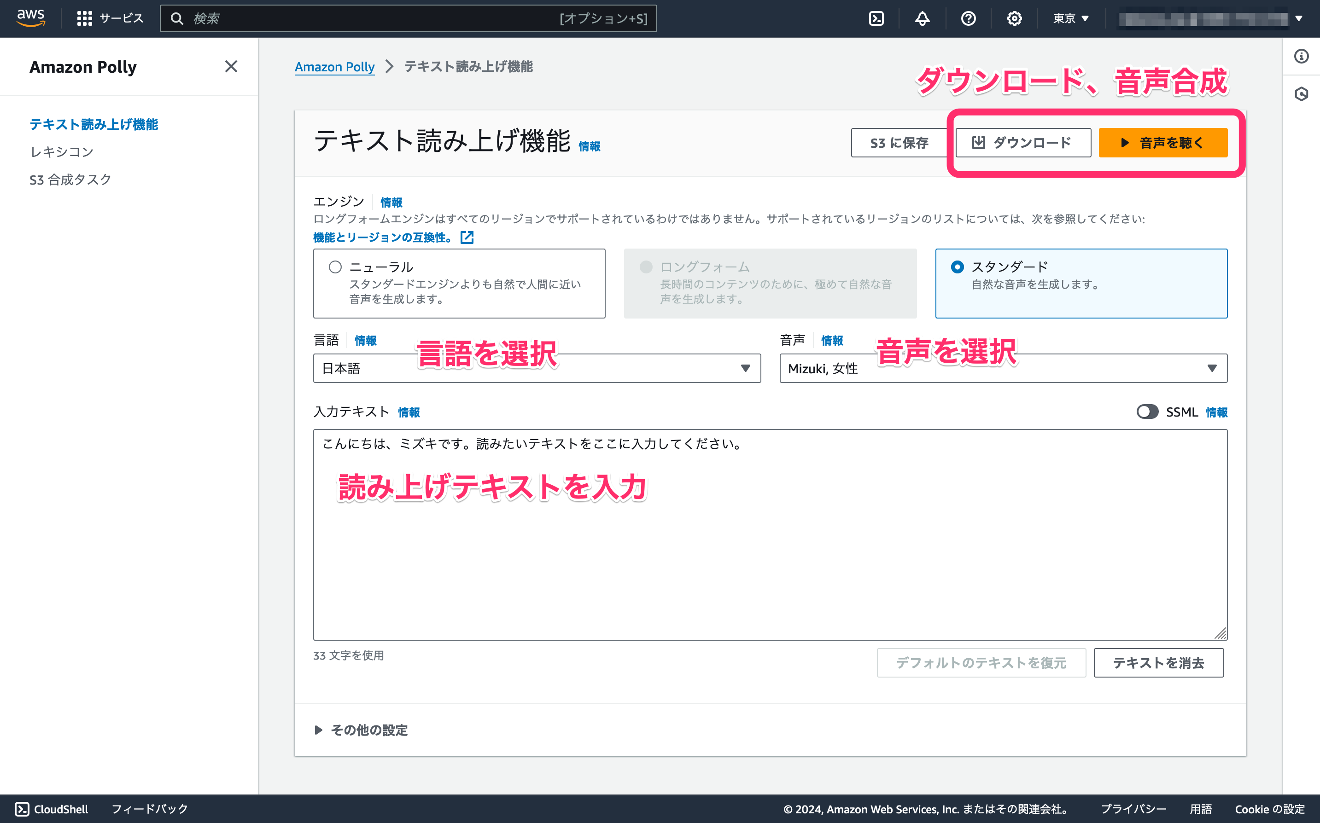Open the settings gear icon

coord(1014,18)
